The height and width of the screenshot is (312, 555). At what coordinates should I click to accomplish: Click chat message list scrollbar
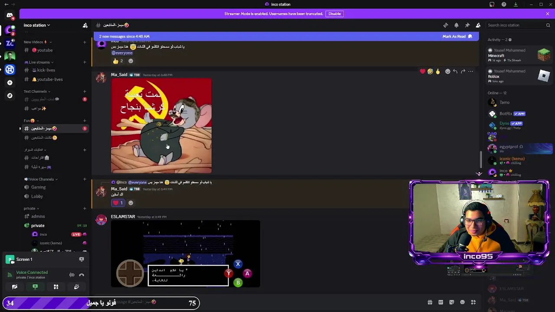point(480,160)
